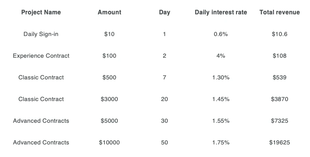The image size is (310, 157).
Task: Click the $100 amount cell
Action: click(109, 56)
